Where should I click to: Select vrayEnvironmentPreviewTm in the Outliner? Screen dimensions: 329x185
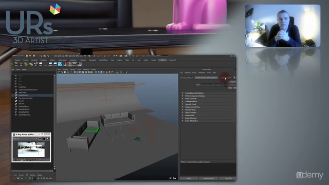[x=28, y=89]
